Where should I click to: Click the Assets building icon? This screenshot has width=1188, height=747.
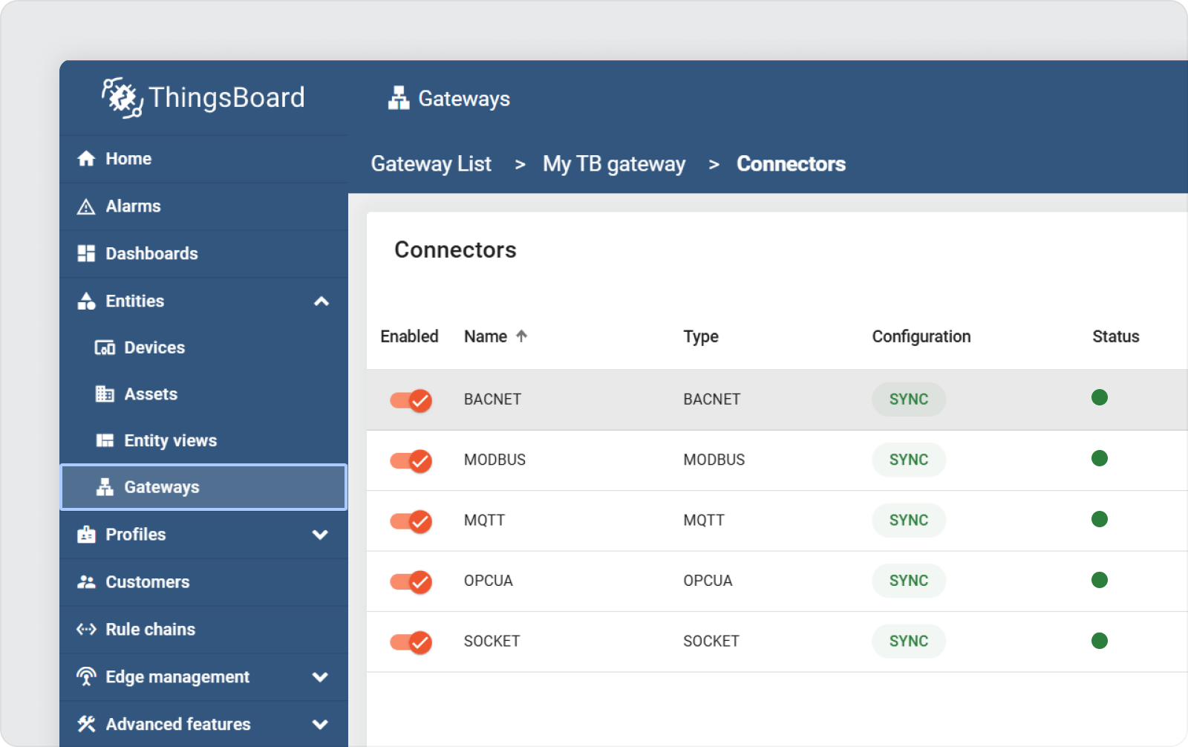click(x=105, y=394)
